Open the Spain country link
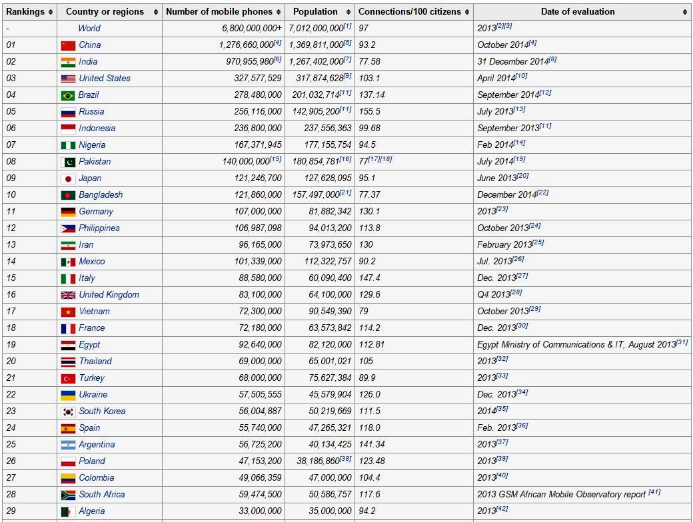Viewport: 693px width, 522px height. [90, 428]
